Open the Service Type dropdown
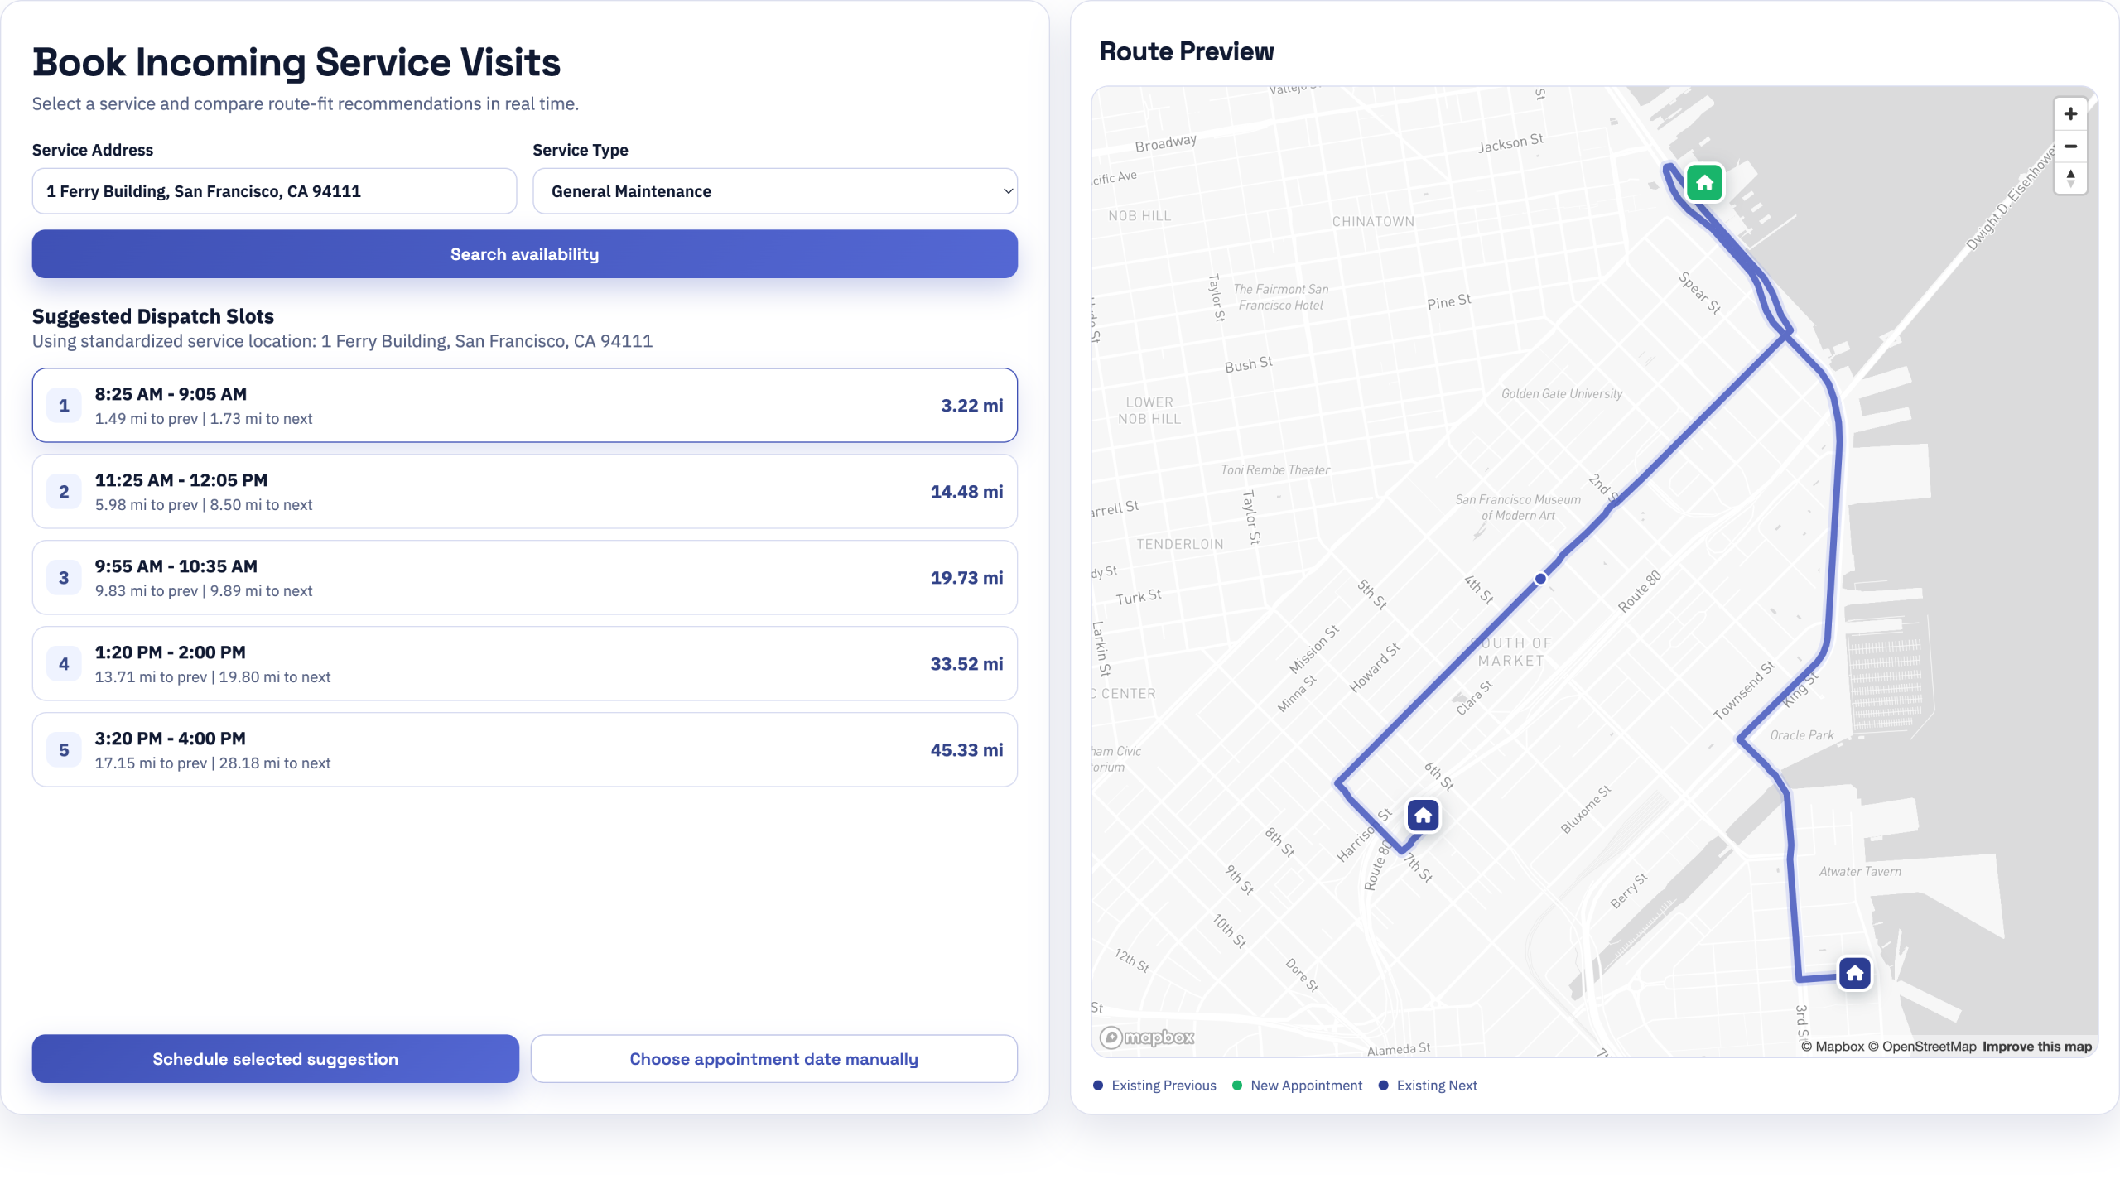 (774, 191)
